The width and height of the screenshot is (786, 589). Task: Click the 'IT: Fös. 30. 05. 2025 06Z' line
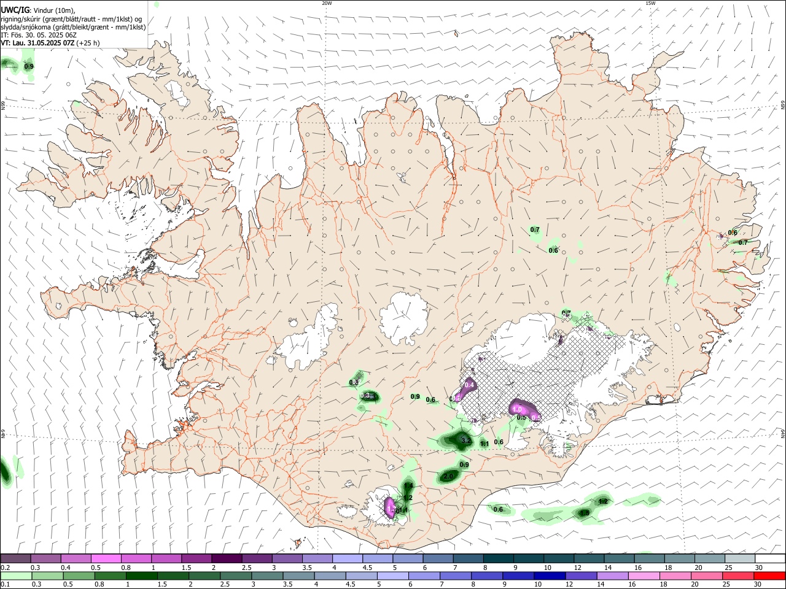39,35
